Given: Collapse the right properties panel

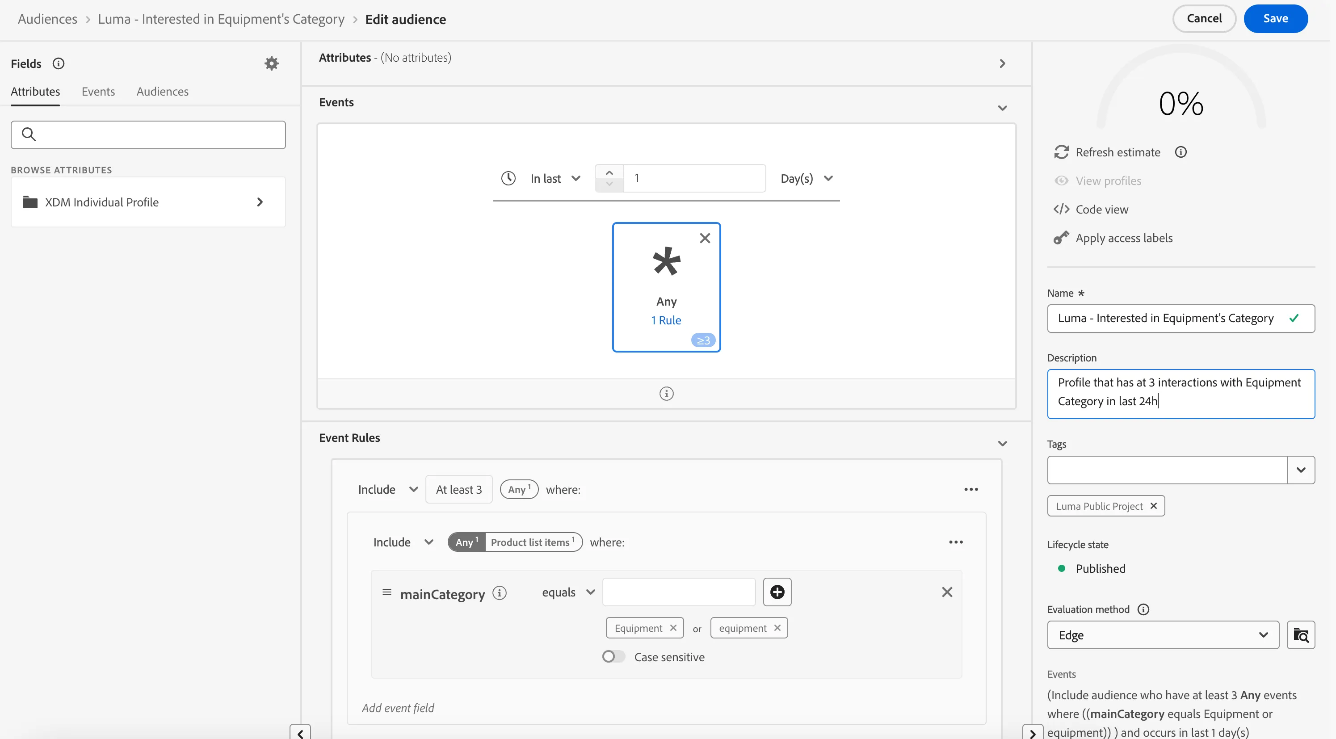Looking at the screenshot, I should [x=1032, y=732].
